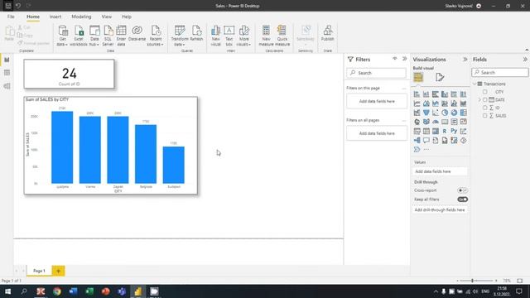Open the More visuals dropdown
The image size is (530, 298).
coord(243,36)
